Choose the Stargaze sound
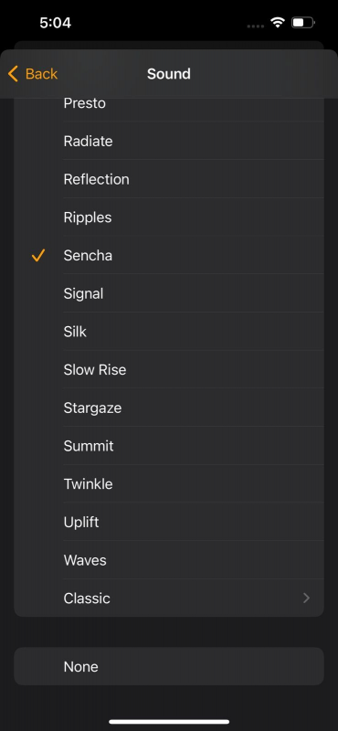This screenshot has height=731, width=338. 169,408
